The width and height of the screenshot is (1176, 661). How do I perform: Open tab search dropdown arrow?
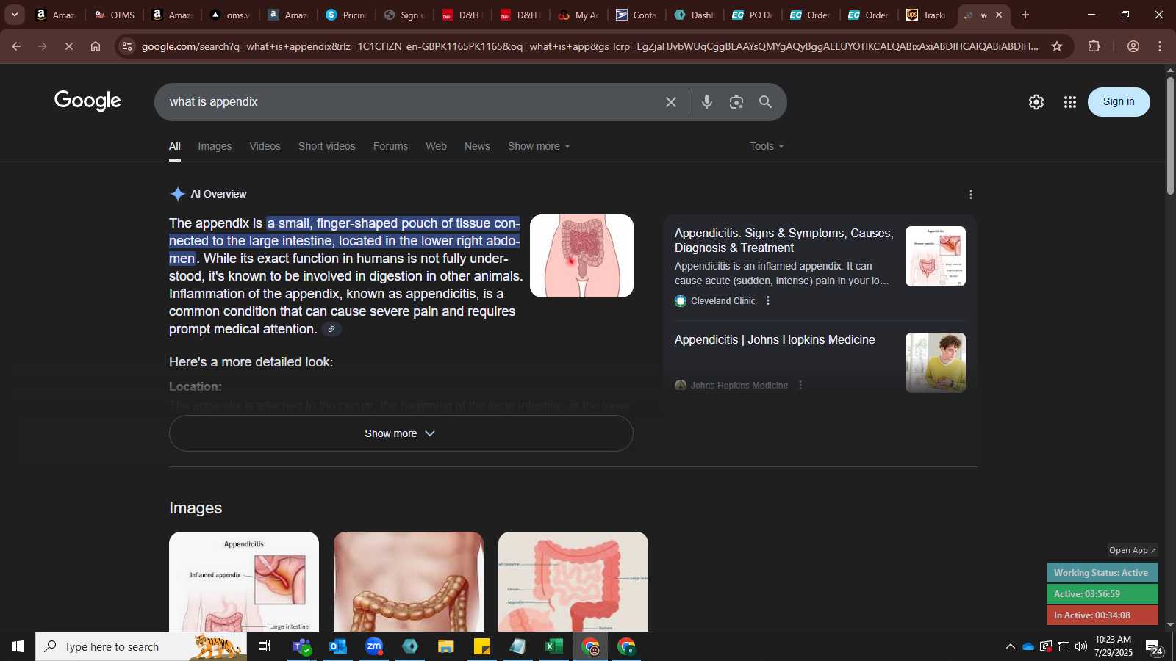point(14,15)
